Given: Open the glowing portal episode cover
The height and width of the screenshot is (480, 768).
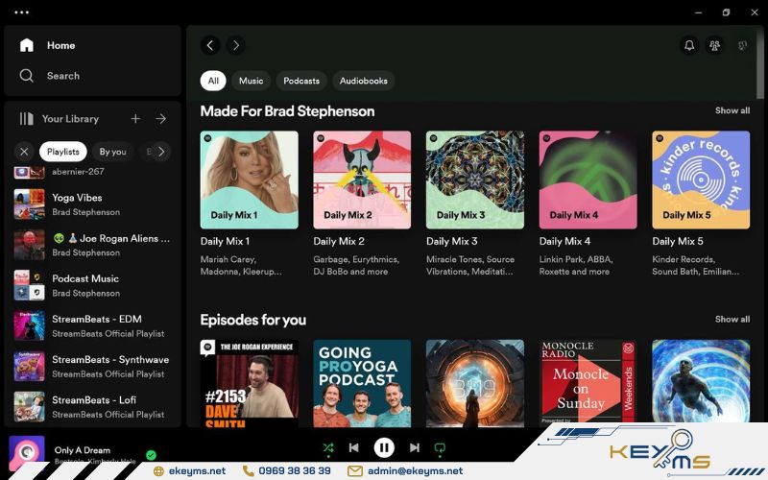Looking at the screenshot, I should [x=474, y=383].
